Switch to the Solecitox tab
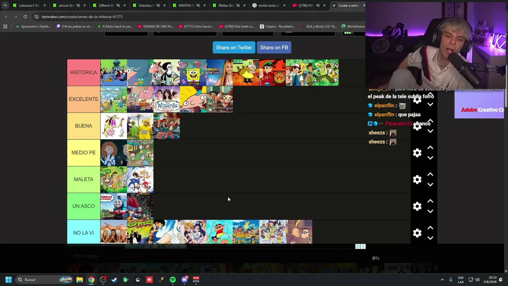508x286 pixels. (x=149, y=6)
